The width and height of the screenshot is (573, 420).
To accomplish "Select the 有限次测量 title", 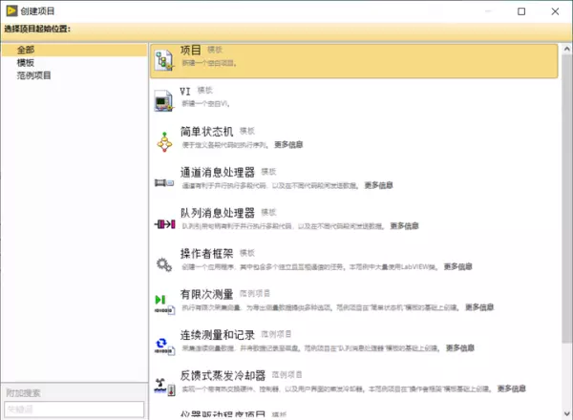I will [x=206, y=294].
